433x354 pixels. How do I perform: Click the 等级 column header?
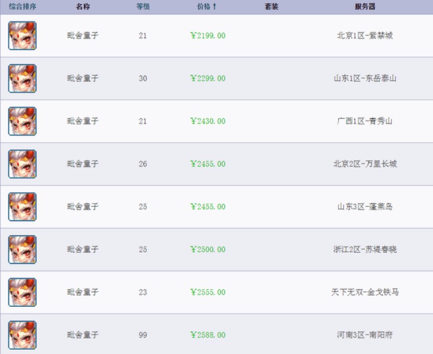click(x=143, y=7)
